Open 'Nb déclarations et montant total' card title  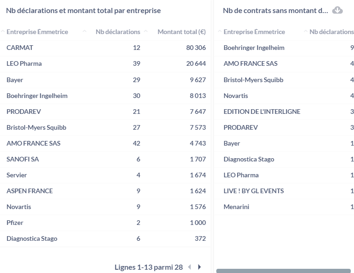click(83, 11)
